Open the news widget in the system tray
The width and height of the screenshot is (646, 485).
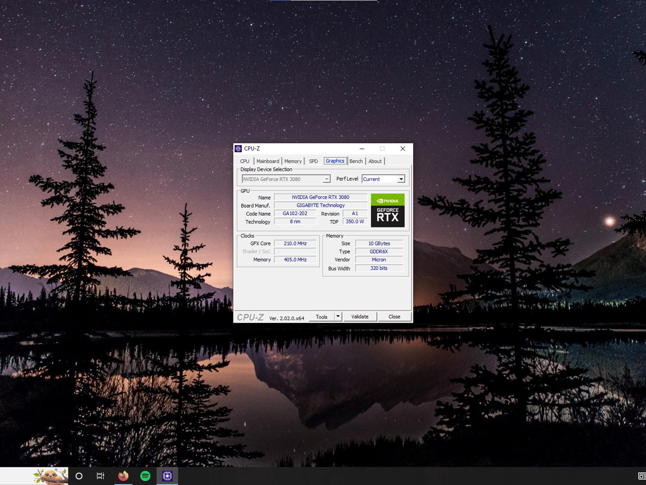[x=642, y=476]
